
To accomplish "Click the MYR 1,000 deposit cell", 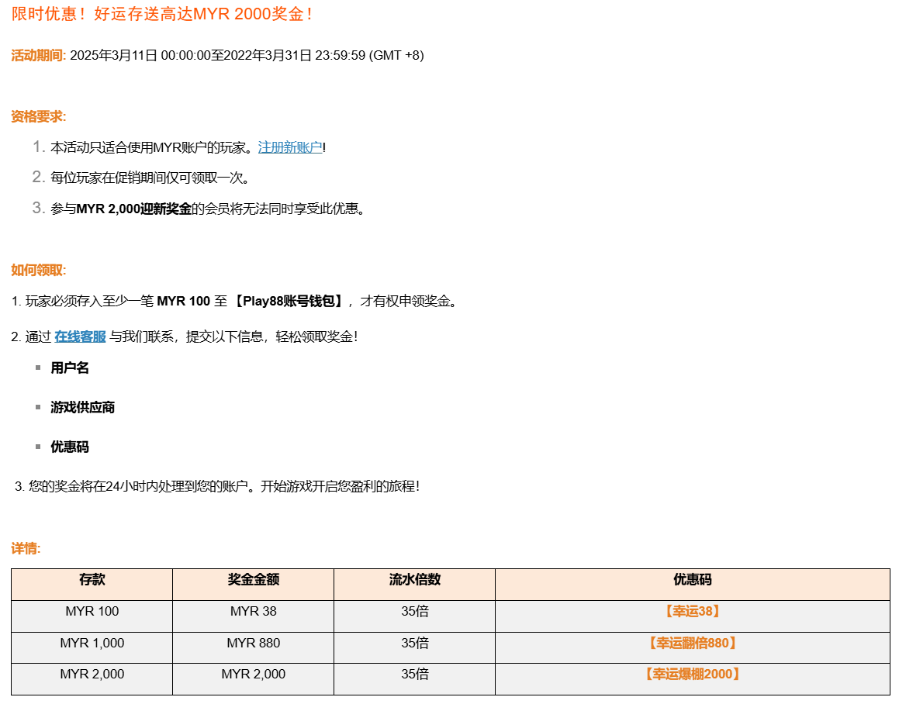I will pyautogui.click(x=92, y=644).
